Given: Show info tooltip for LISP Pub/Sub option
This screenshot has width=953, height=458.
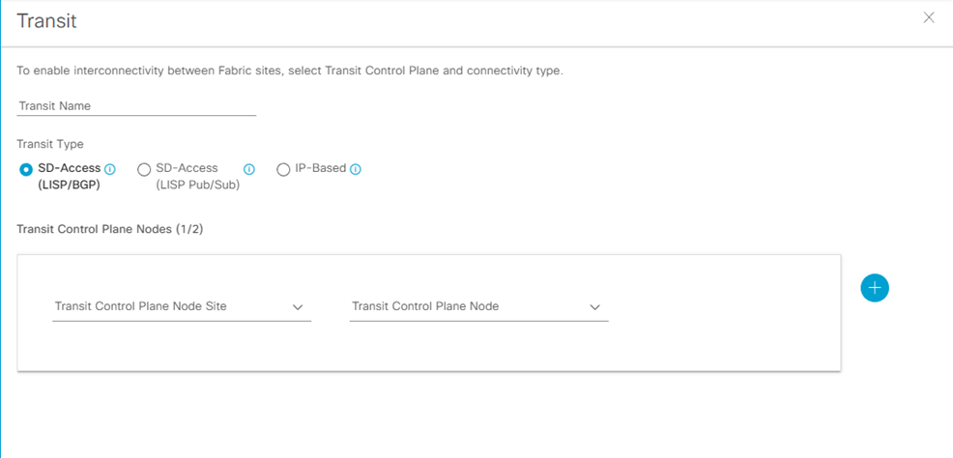Looking at the screenshot, I should click(249, 169).
